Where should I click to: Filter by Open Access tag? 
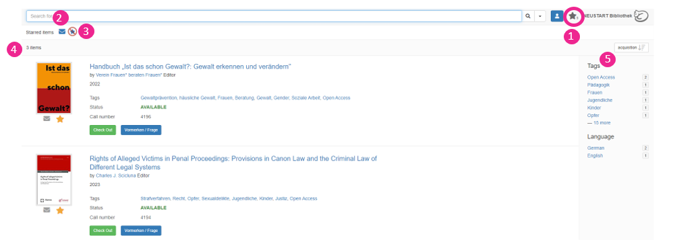click(x=601, y=77)
